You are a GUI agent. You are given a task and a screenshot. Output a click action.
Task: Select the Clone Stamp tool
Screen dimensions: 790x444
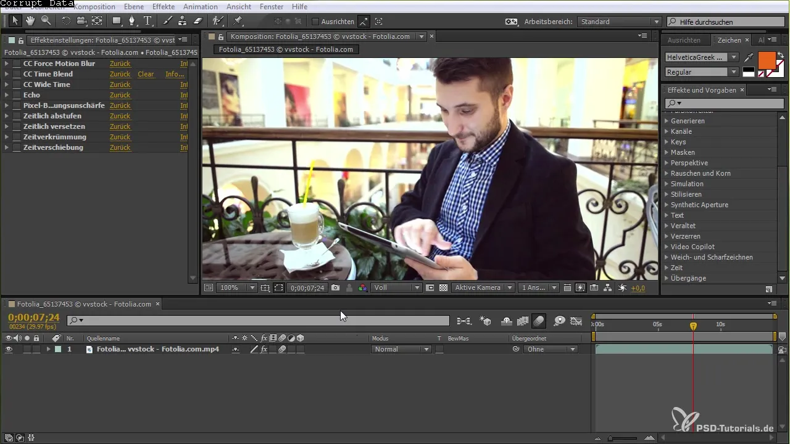tap(183, 21)
